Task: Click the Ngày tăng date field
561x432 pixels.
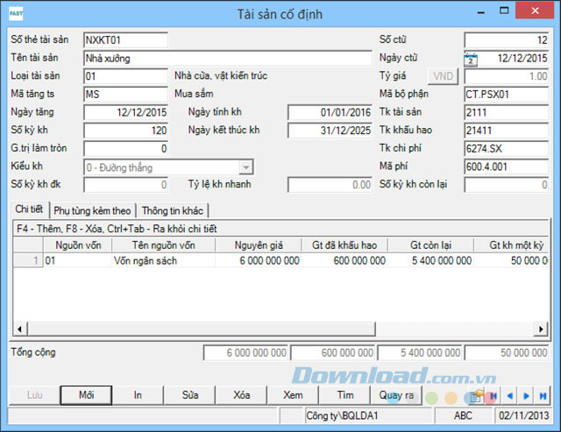Action: [125, 112]
